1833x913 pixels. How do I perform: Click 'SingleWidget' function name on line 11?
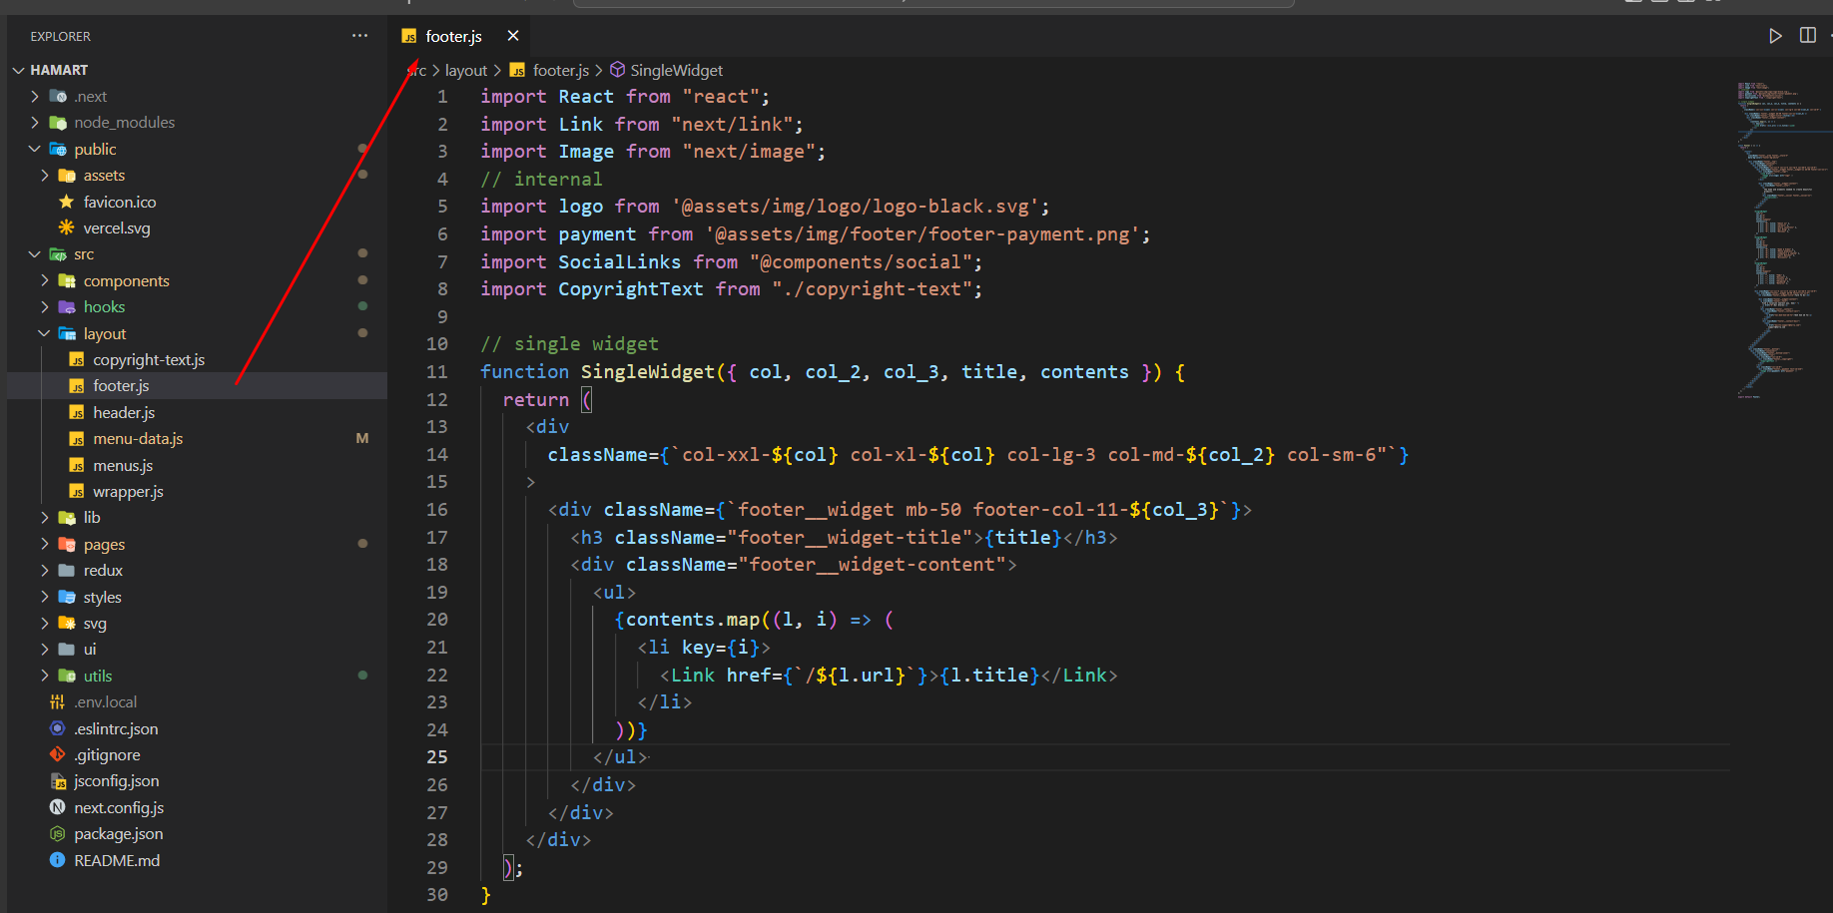(x=648, y=372)
